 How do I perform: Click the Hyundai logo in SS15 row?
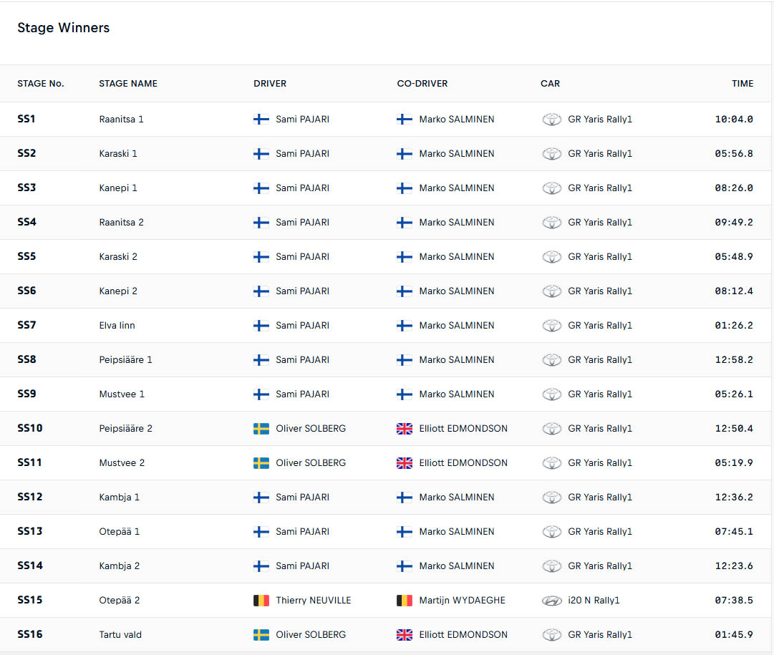(x=551, y=601)
